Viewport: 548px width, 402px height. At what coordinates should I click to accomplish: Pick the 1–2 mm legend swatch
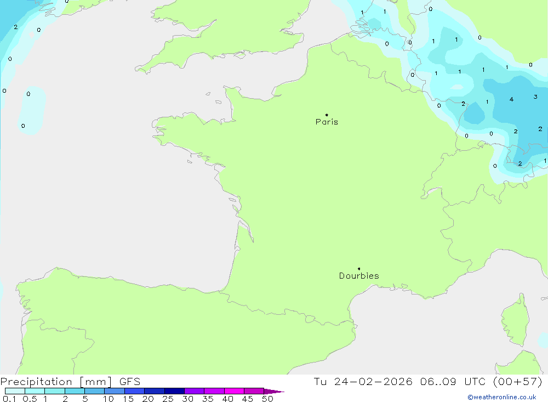point(55,391)
